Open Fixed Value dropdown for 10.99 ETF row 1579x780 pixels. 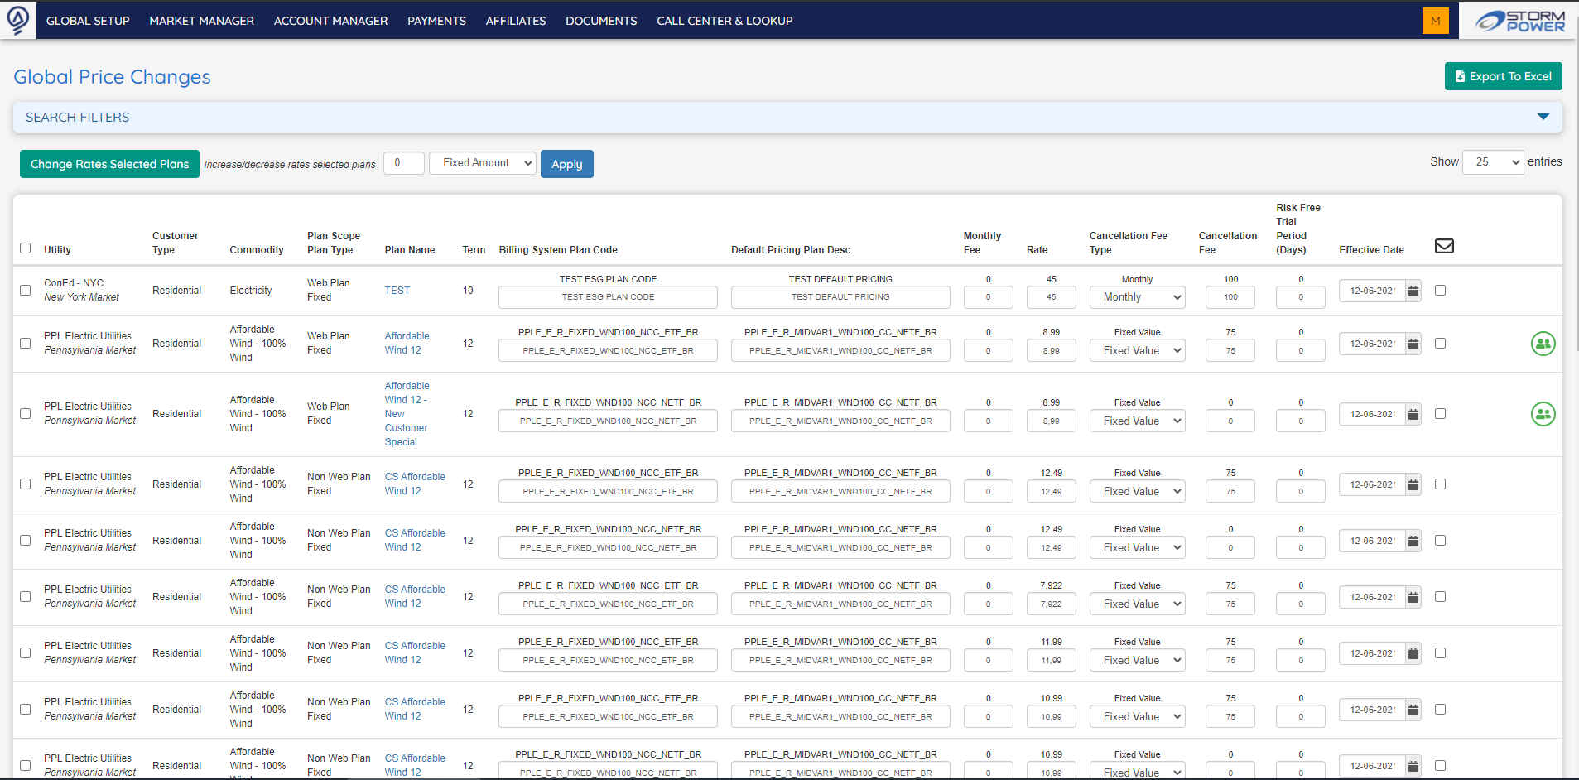point(1137,717)
